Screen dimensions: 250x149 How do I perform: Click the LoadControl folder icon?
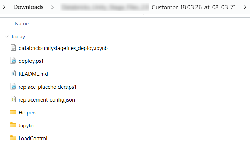(13, 138)
